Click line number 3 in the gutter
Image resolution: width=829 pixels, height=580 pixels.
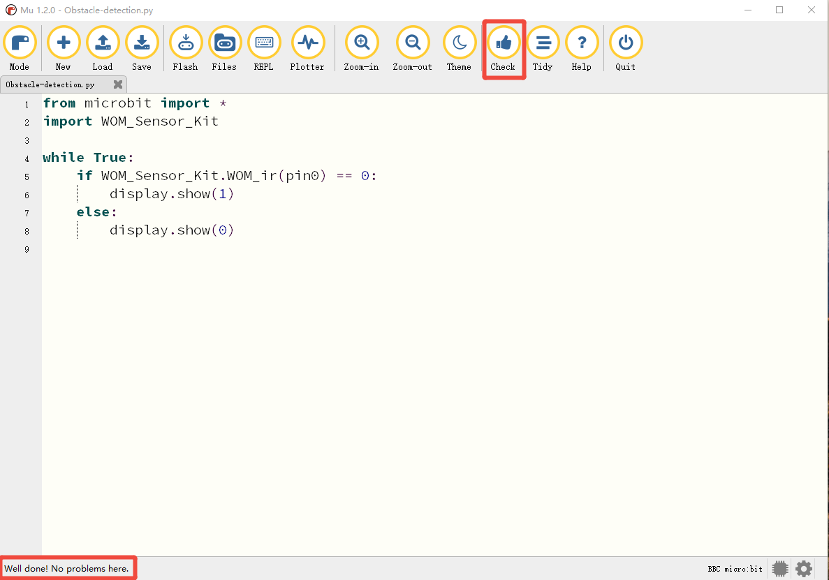point(27,140)
